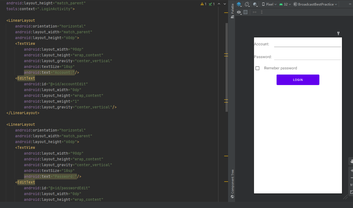The height and width of the screenshot is (208, 353).
Task: Click the @+id/passwordEdit attribute line
Action: 57,188
